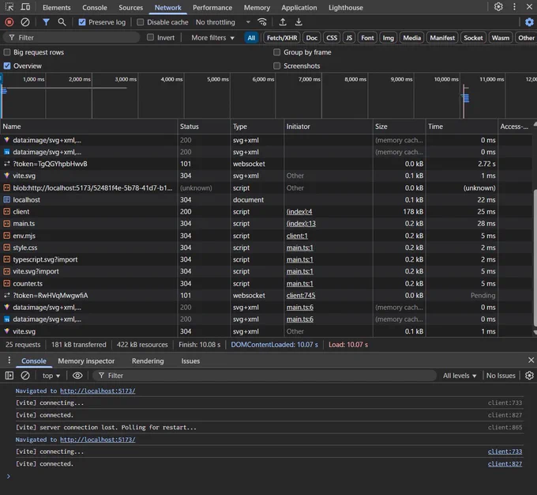This screenshot has width=537, height=495.
Task: Close the console drawer
Action: click(x=531, y=360)
